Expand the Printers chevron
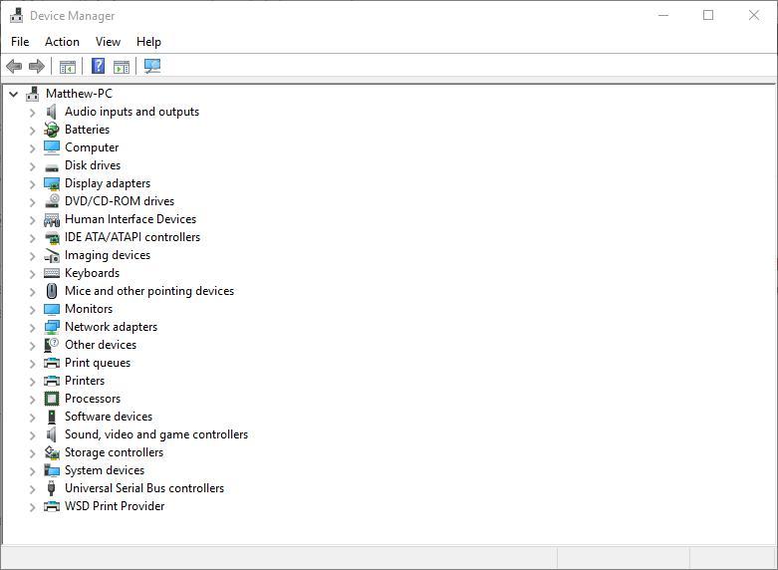This screenshot has height=570, width=778. pos(32,381)
